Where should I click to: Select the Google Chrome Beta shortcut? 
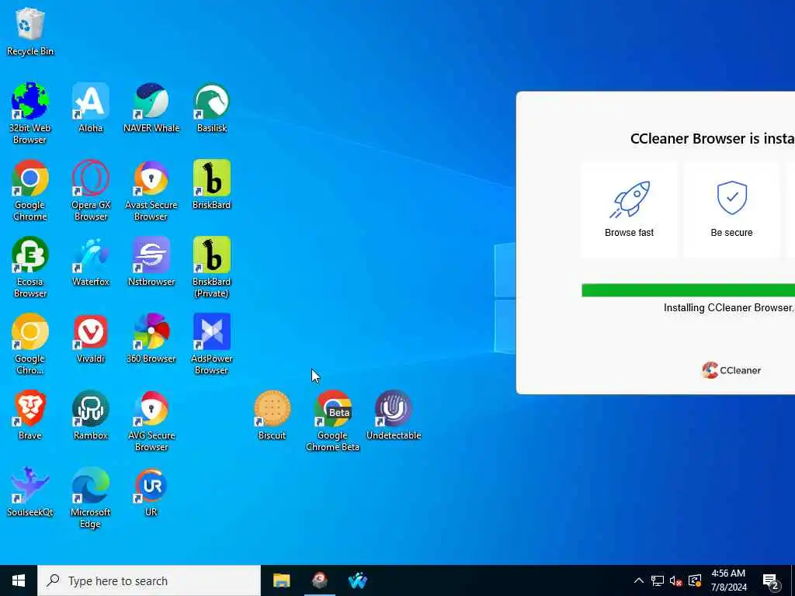coord(332,421)
